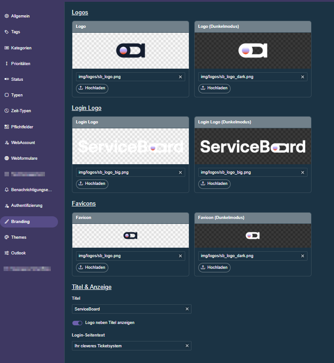The width and height of the screenshot is (334, 363).
Task: Click the Webformulare globe icon
Action: click(x=7, y=158)
